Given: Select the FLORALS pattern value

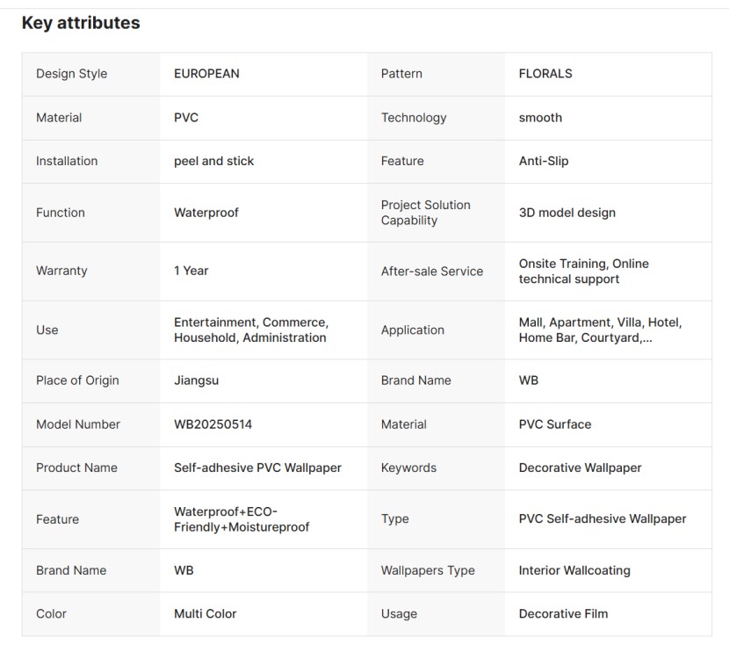Looking at the screenshot, I should click(x=545, y=74).
